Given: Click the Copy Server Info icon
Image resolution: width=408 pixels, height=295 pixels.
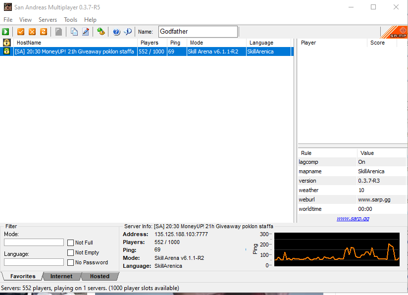Looking at the screenshot, I should [x=74, y=32].
